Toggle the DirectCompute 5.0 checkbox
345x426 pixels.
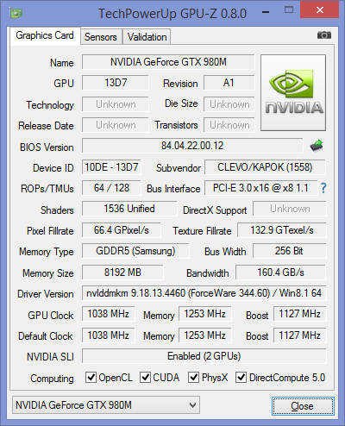point(241,377)
